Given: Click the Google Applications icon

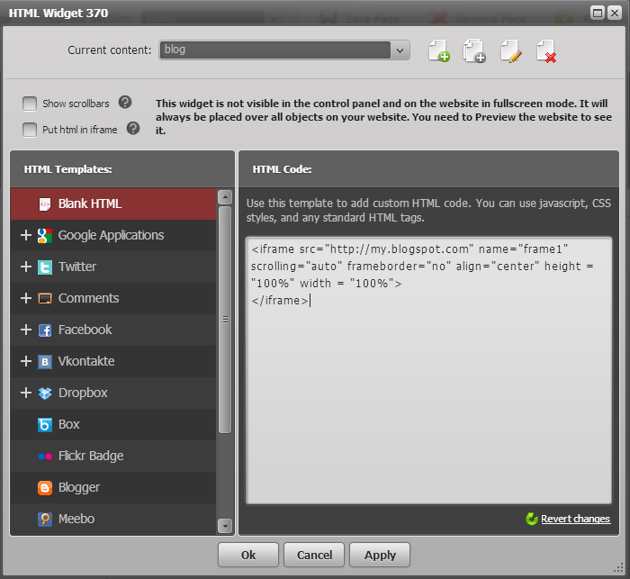Looking at the screenshot, I should [x=45, y=236].
